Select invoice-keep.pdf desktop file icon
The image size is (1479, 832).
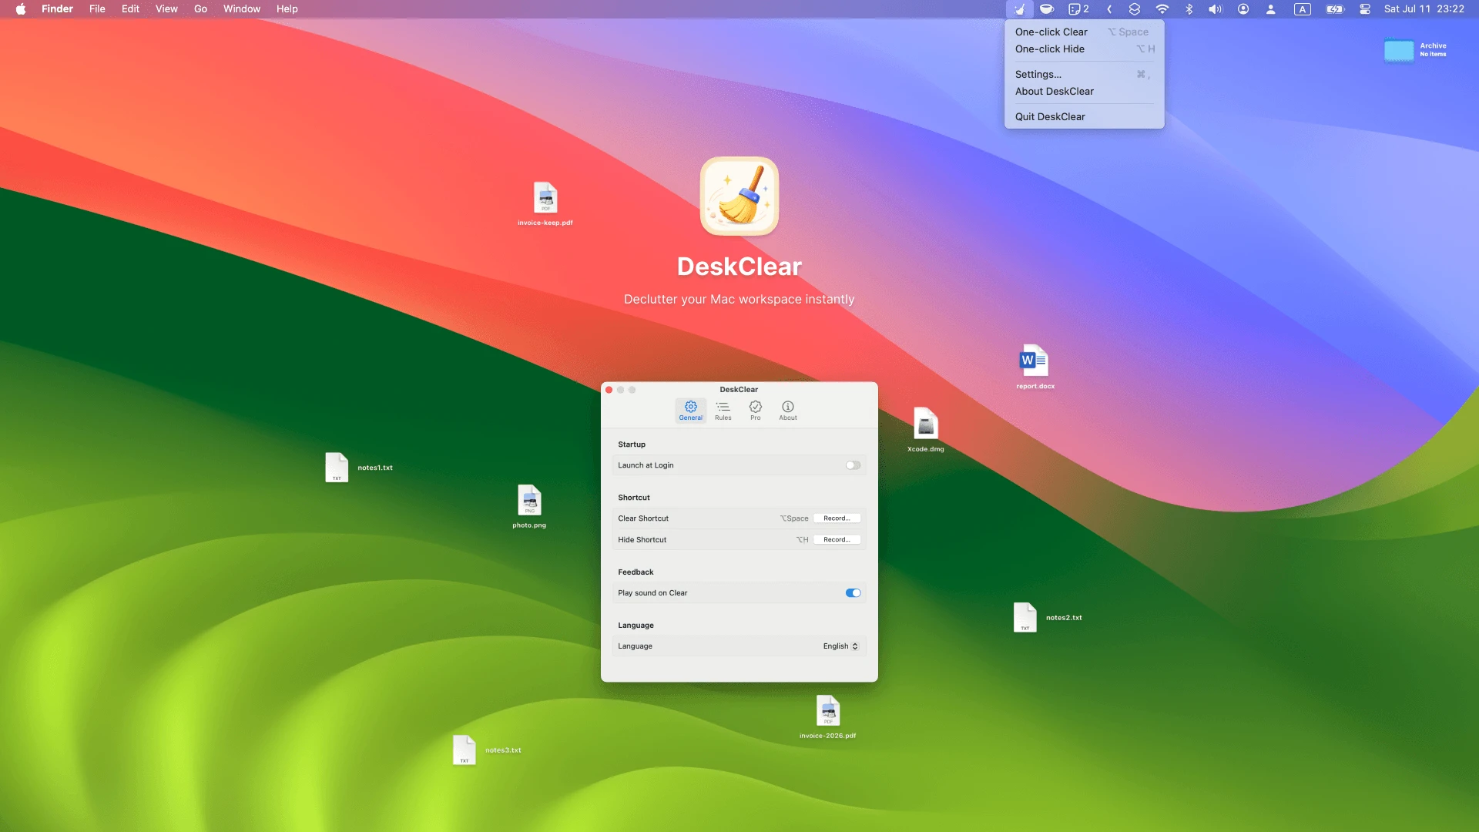click(x=545, y=198)
